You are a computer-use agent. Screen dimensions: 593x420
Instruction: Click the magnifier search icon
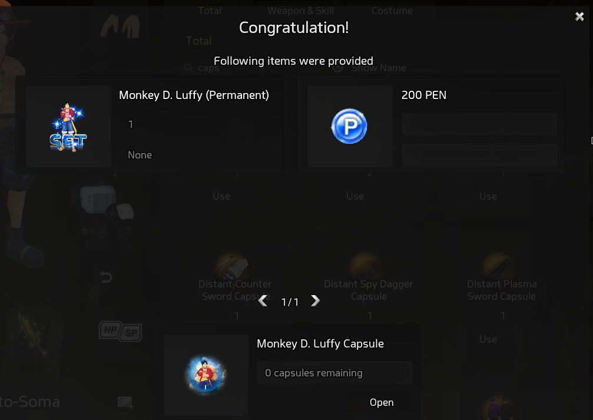pyautogui.click(x=188, y=68)
